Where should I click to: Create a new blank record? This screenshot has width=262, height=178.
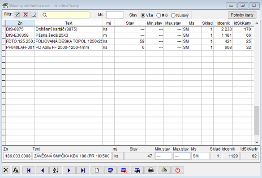click(x=97, y=170)
